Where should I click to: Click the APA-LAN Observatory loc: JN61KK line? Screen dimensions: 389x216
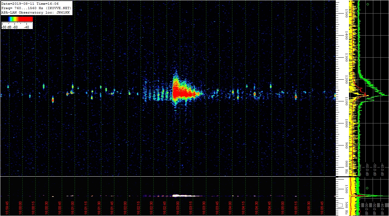tap(36, 12)
